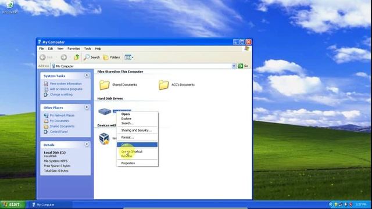Click the green Go arrow button
Image resolution: width=372 pixels, height=209 pixels.
[240, 66]
